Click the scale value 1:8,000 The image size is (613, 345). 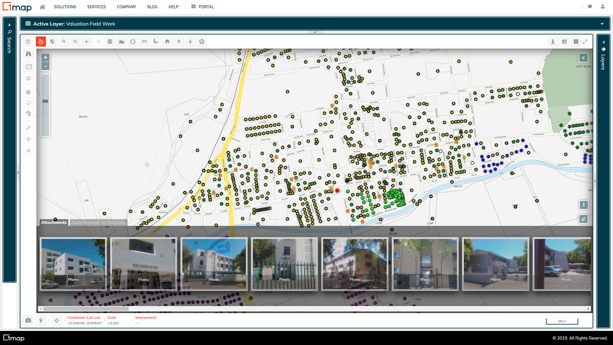113,323
